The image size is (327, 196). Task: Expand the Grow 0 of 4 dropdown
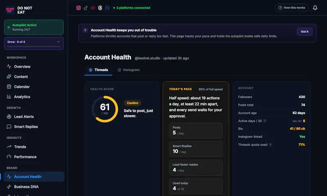click(x=34, y=43)
